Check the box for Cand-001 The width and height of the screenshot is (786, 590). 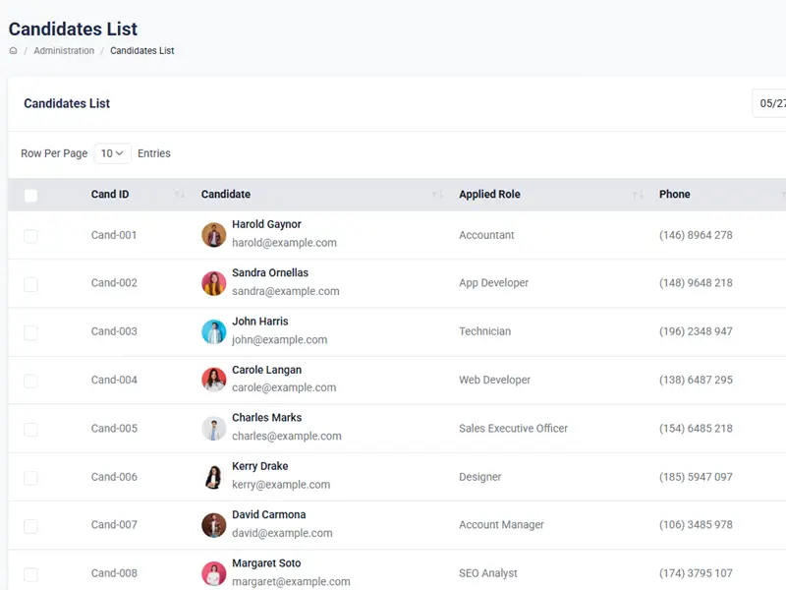(x=30, y=236)
